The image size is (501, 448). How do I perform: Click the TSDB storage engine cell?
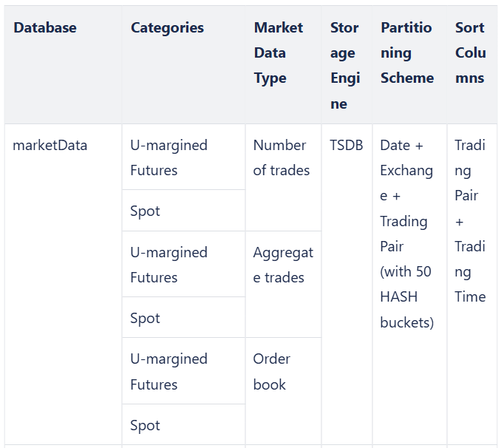pos(347,146)
